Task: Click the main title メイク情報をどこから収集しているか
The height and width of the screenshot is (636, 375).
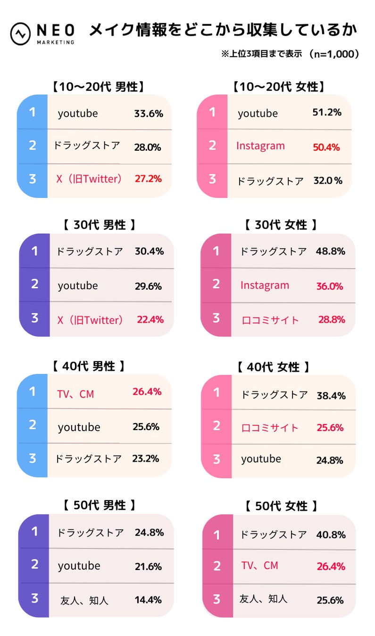Action: coord(222,31)
